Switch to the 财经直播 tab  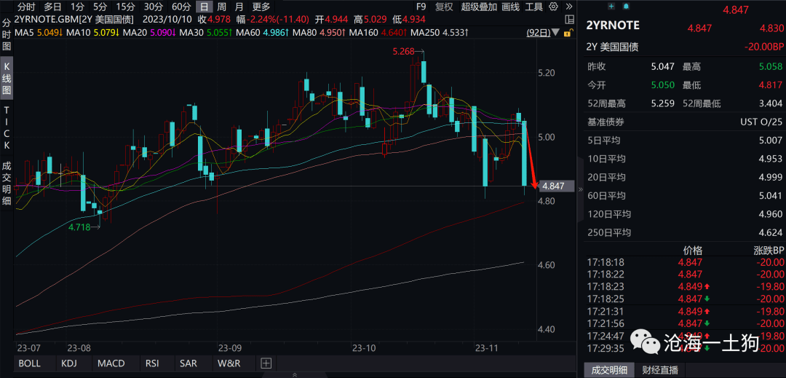[x=659, y=370]
